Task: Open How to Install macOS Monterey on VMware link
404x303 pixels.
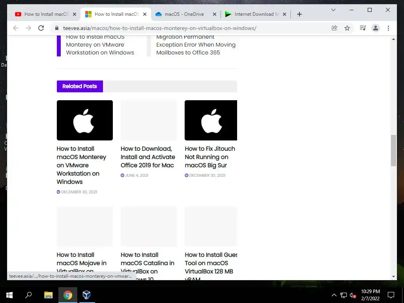Action: 81,165
